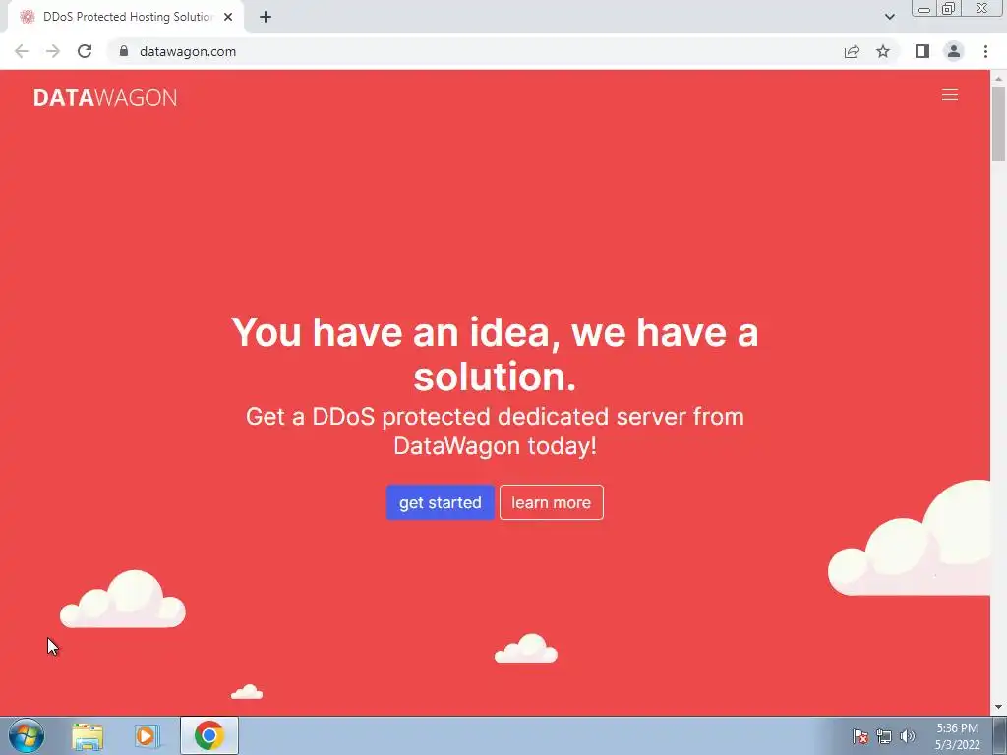Click the learn more button
Screen dimensions: 1007x755
(x=551, y=502)
